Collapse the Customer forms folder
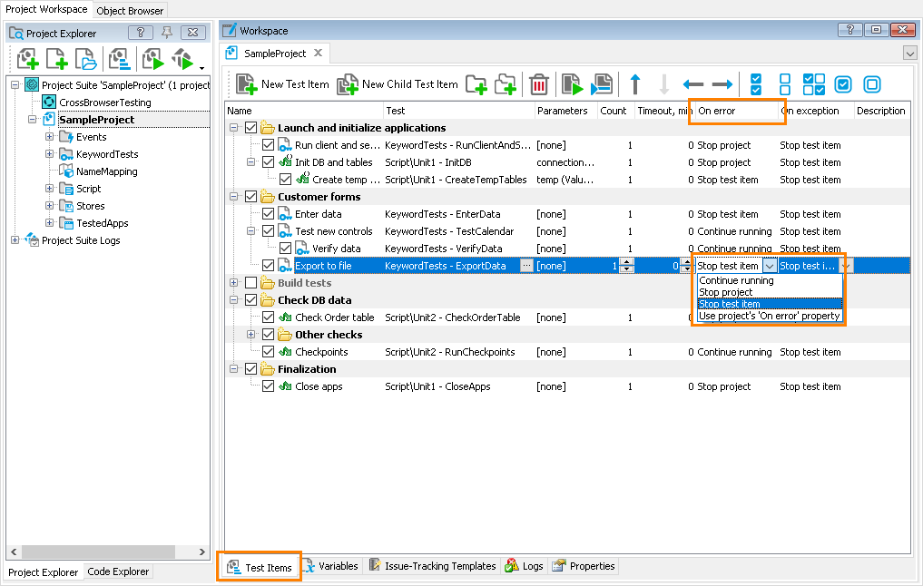923x586 pixels. [233, 197]
